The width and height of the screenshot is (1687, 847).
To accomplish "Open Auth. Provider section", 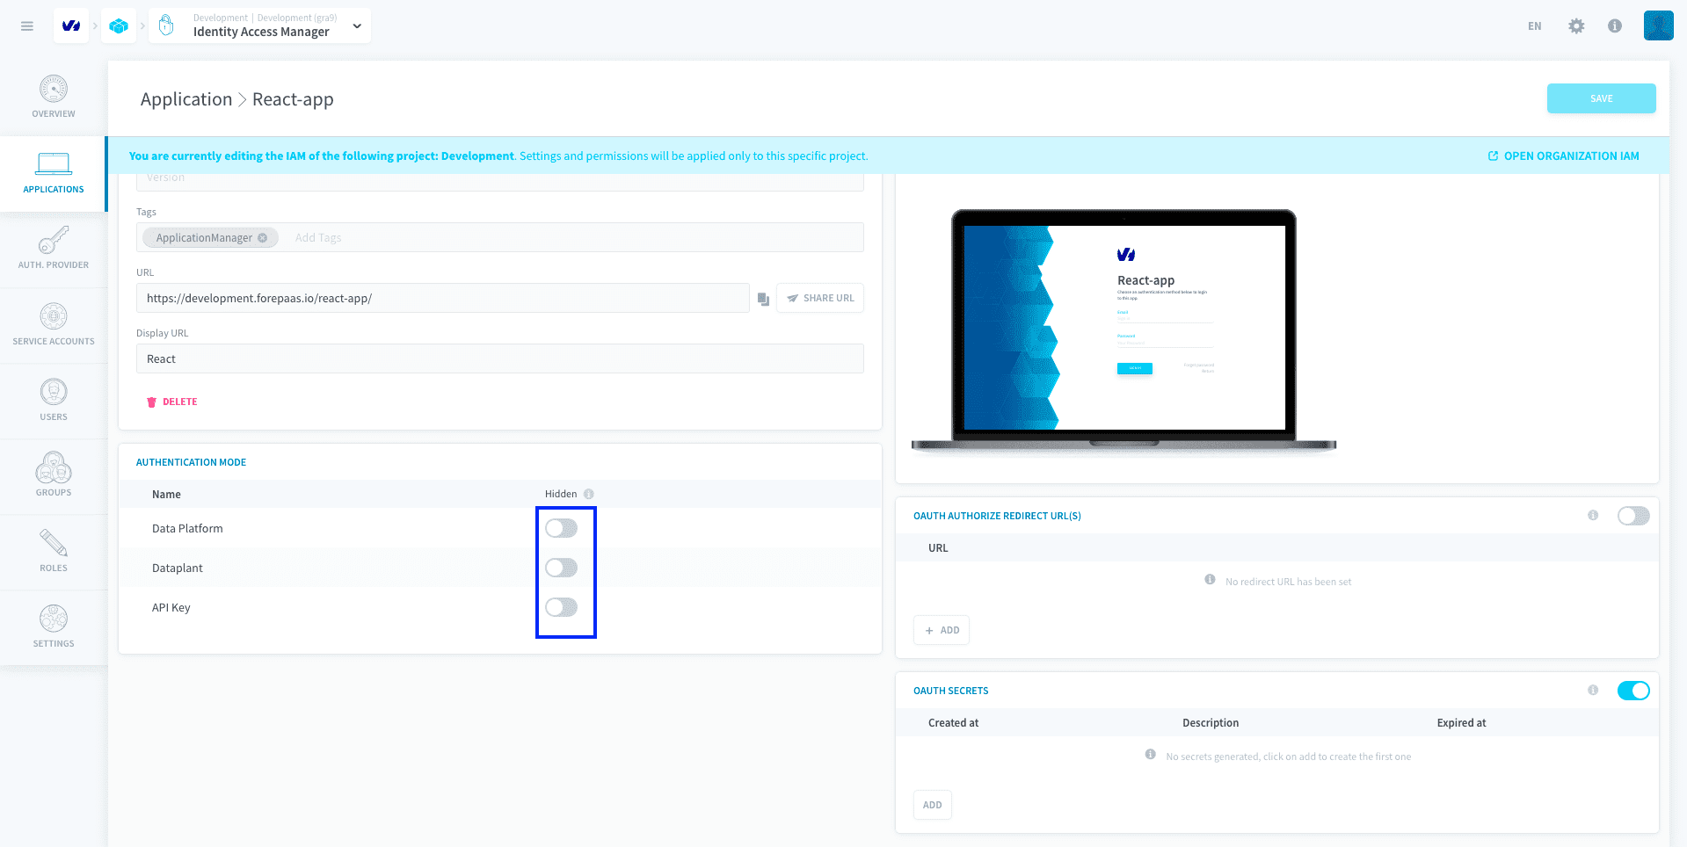I will 54,249.
